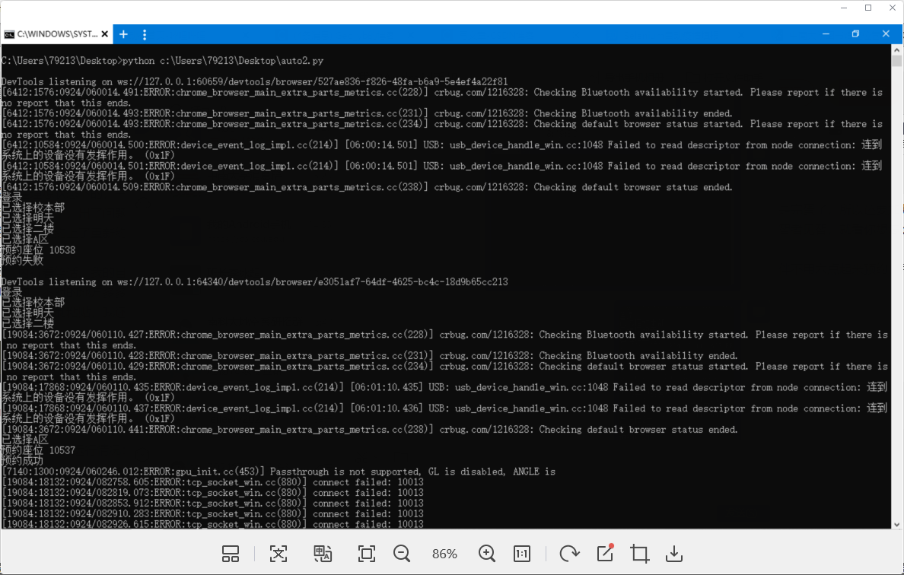
Task: Click the fit-to-window icon
Action: (367, 554)
